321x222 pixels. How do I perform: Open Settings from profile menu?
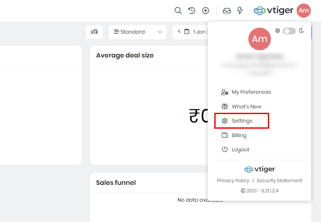[x=242, y=121]
